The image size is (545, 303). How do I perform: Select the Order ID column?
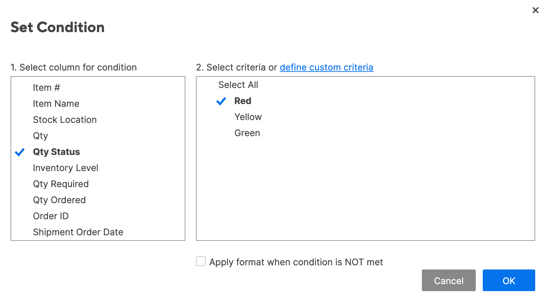tap(51, 216)
